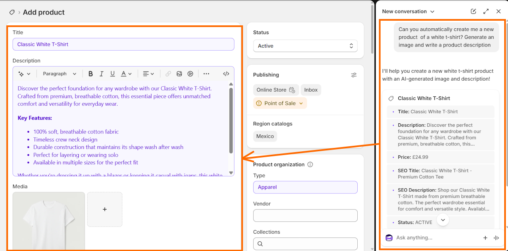Open the Publishing panel settings icon
The width and height of the screenshot is (508, 251).
(x=354, y=75)
